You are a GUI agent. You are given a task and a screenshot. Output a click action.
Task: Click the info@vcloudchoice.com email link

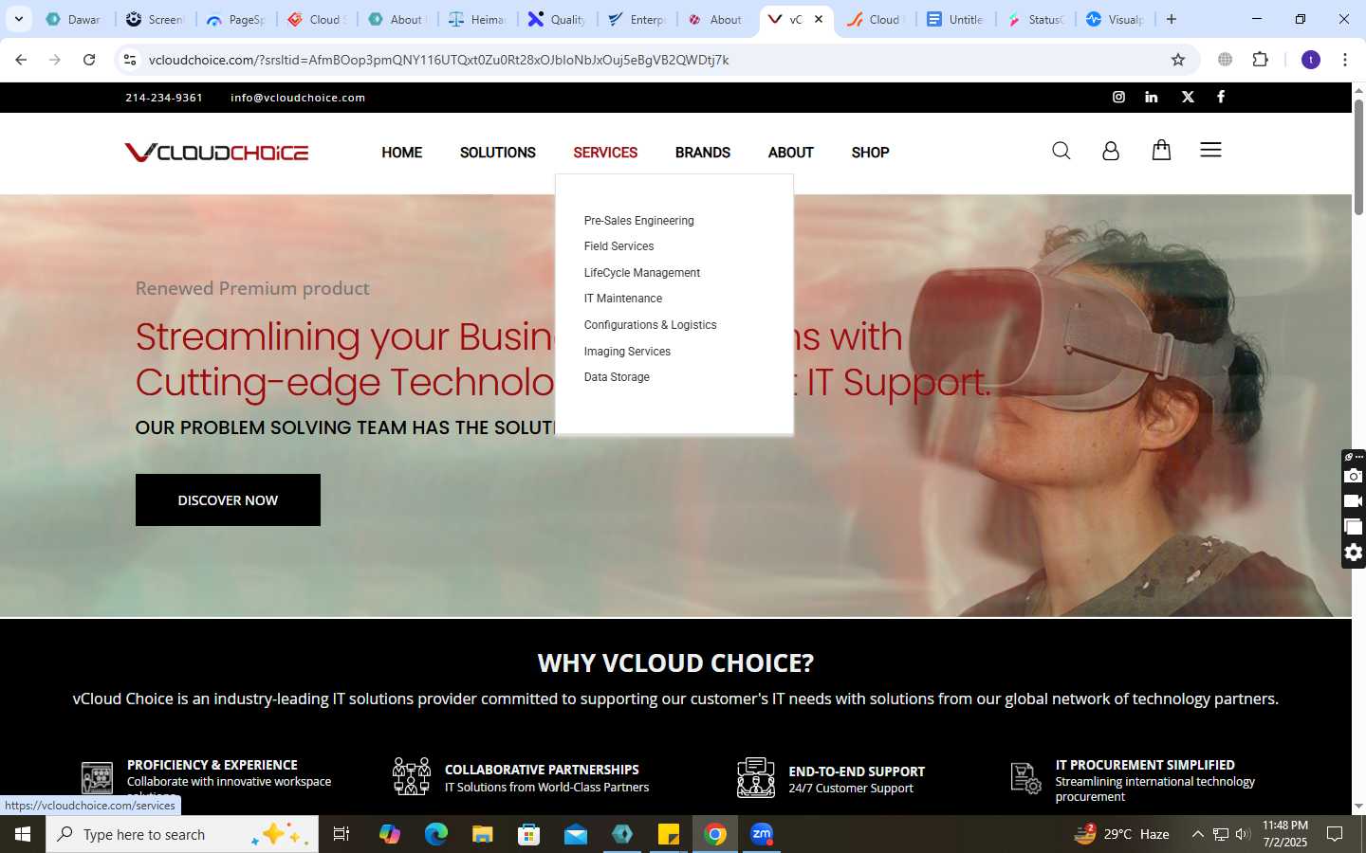click(x=298, y=98)
